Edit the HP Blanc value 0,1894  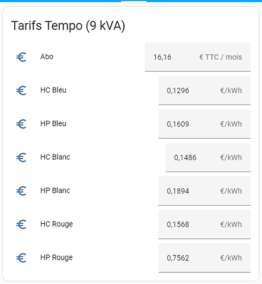pyautogui.click(x=205, y=191)
